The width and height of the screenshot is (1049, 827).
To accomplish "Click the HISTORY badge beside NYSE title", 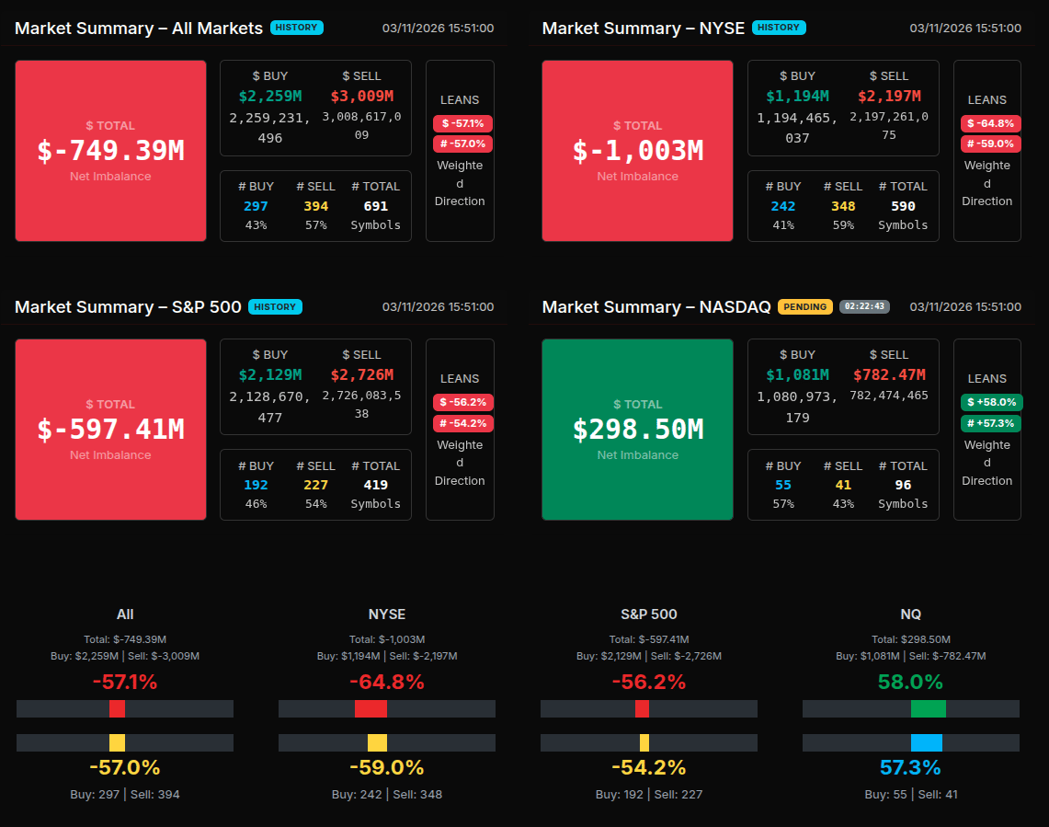I will pos(779,28).
